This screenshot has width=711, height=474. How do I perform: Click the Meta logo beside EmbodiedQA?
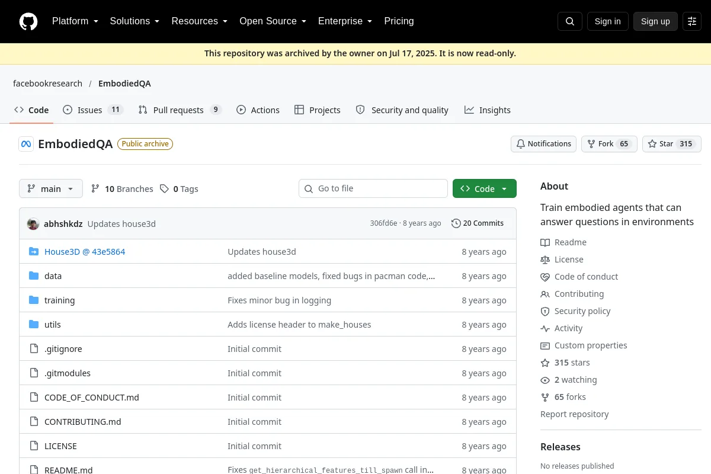click(x=26, y=144)
